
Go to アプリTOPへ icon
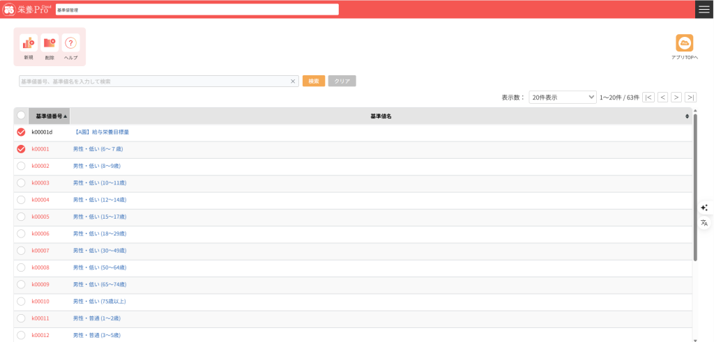pyautogui.click(x=684, y=43)
